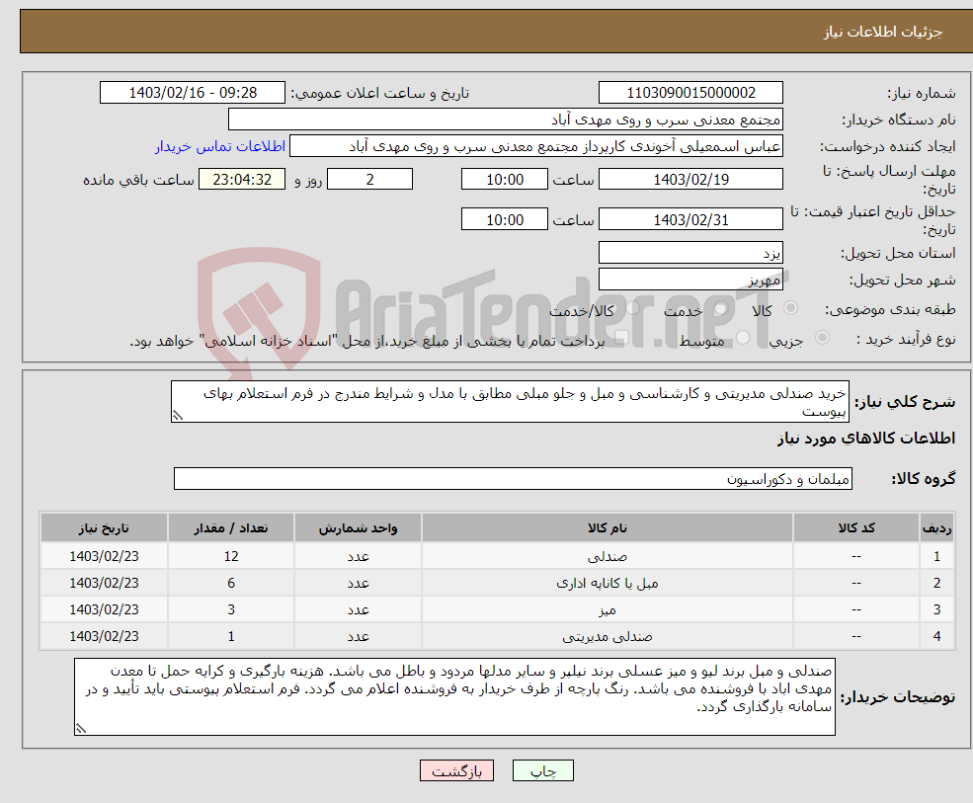Click the صندلی item name in row 1
The image size is (973, 803).
[607, 557]
